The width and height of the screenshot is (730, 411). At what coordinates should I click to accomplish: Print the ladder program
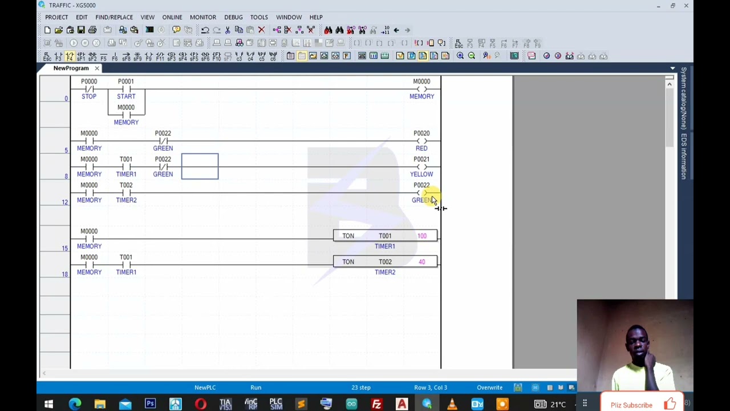click(92, 30)
